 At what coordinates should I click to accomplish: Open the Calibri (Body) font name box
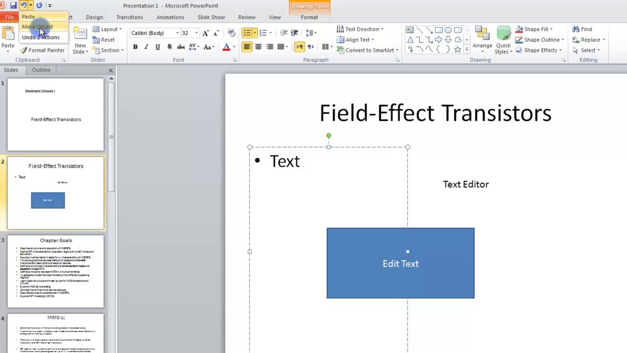click(x=154, y=33)
